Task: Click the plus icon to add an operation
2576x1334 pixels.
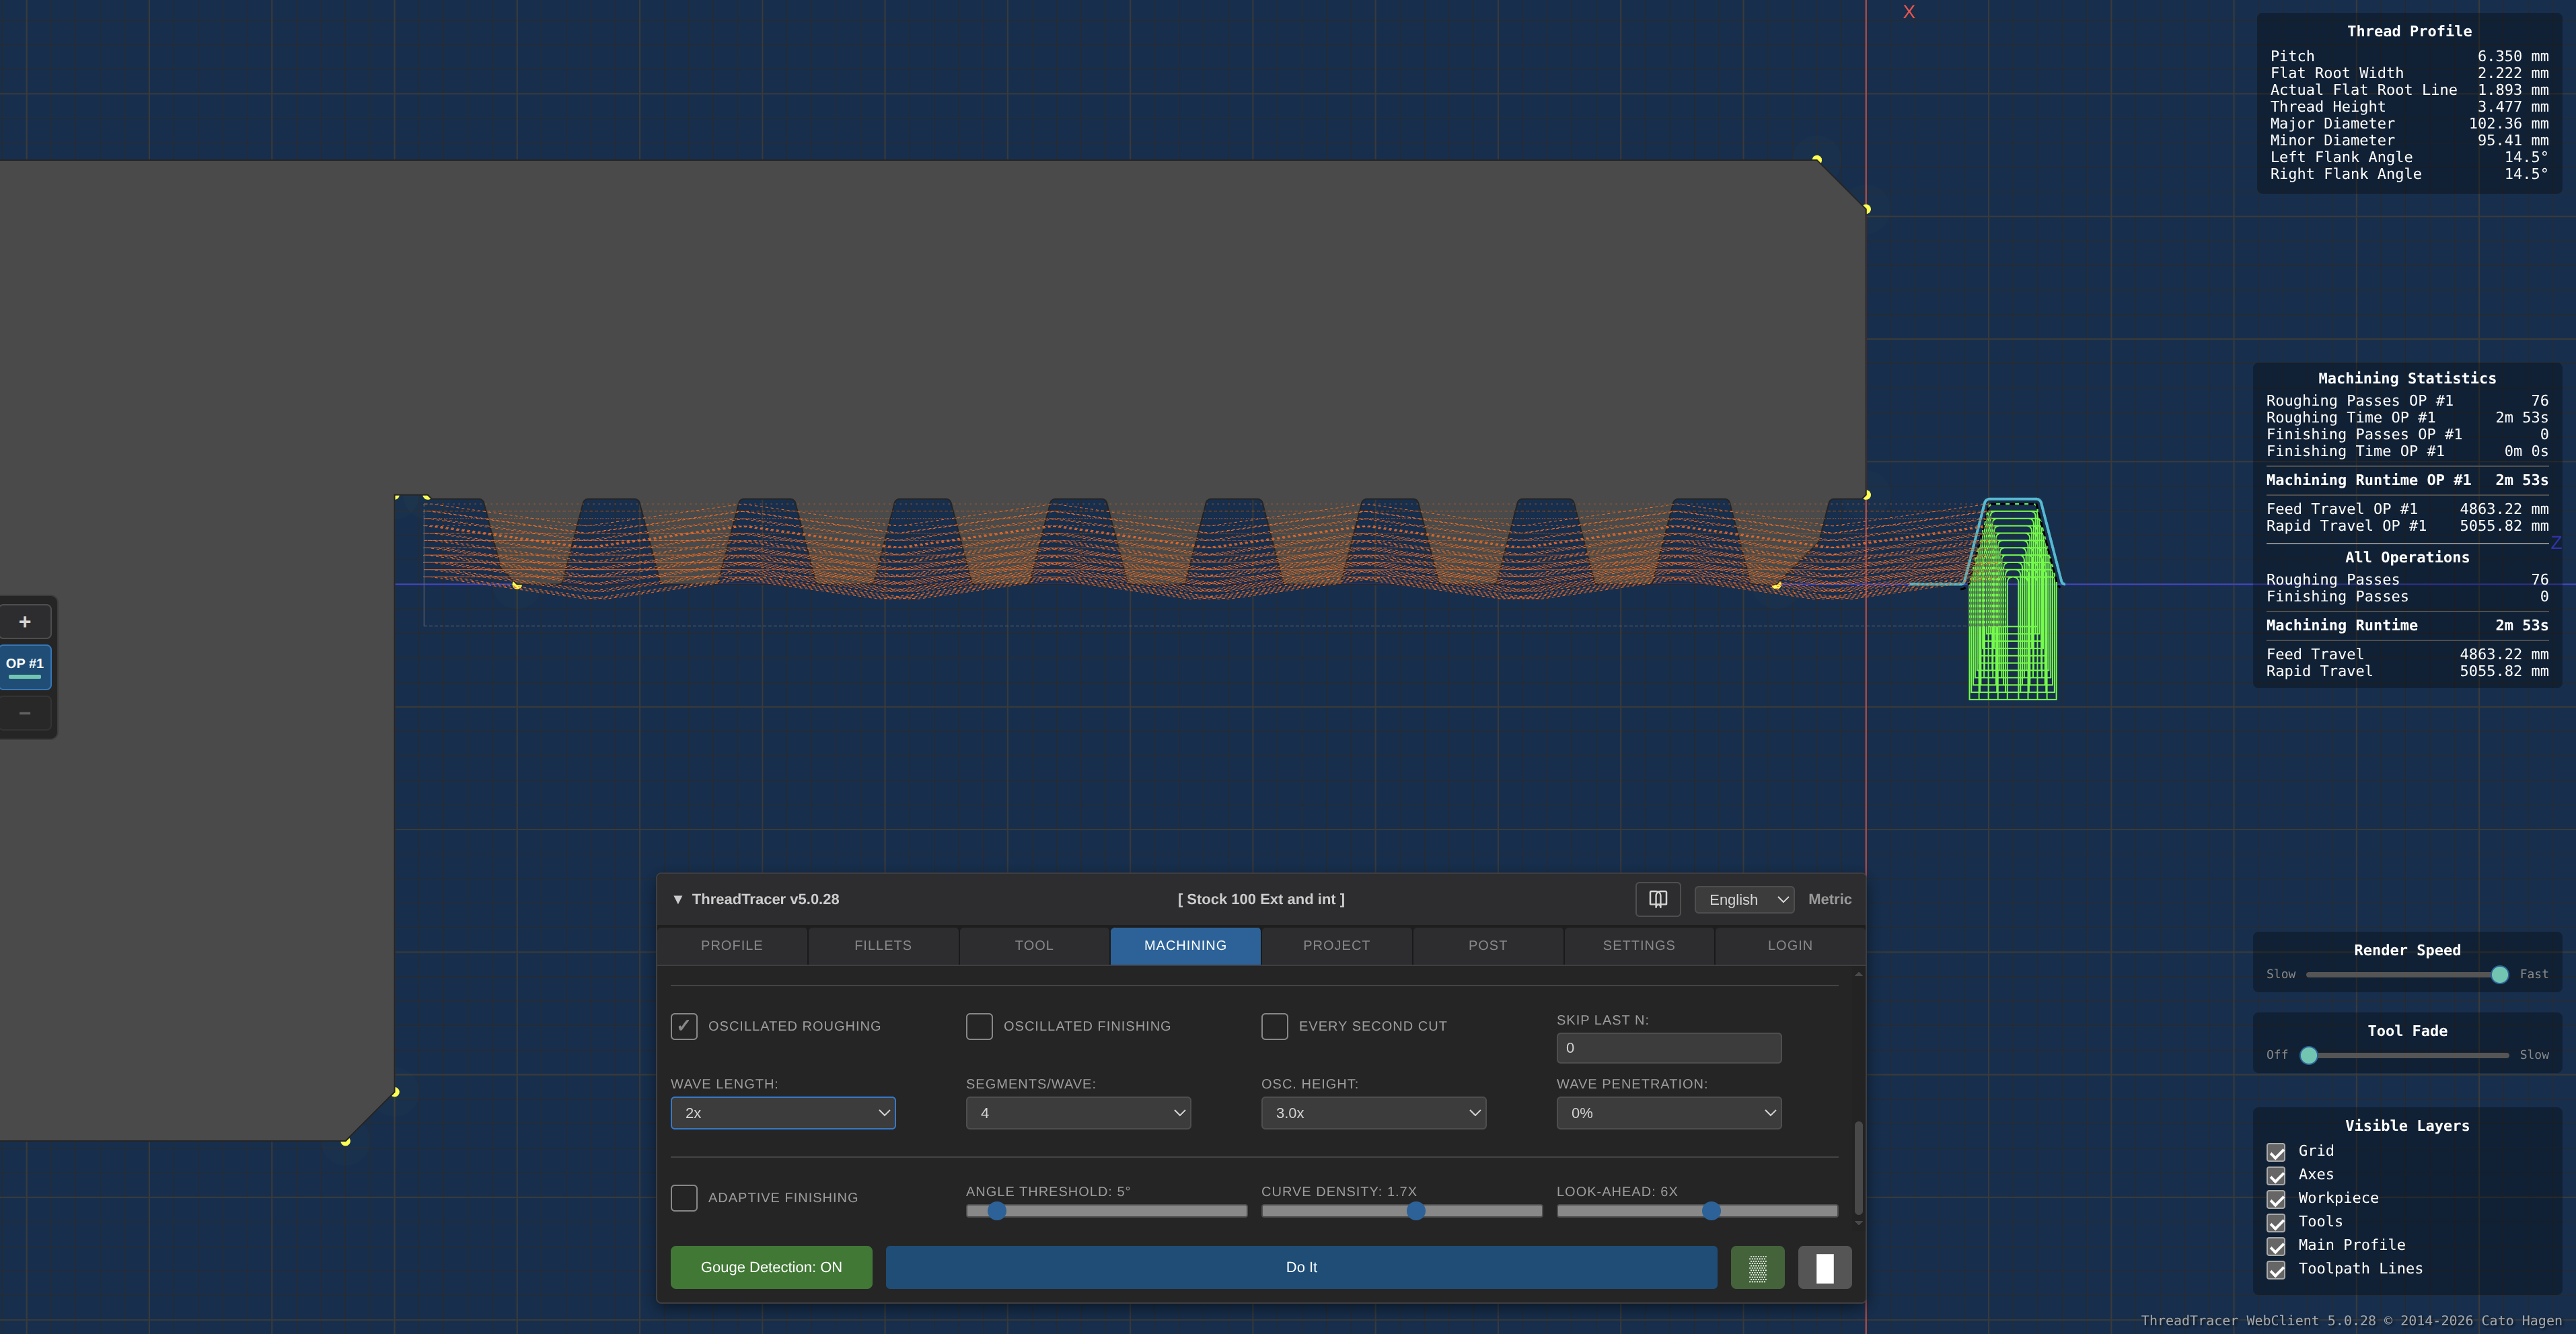Action: 25,621
